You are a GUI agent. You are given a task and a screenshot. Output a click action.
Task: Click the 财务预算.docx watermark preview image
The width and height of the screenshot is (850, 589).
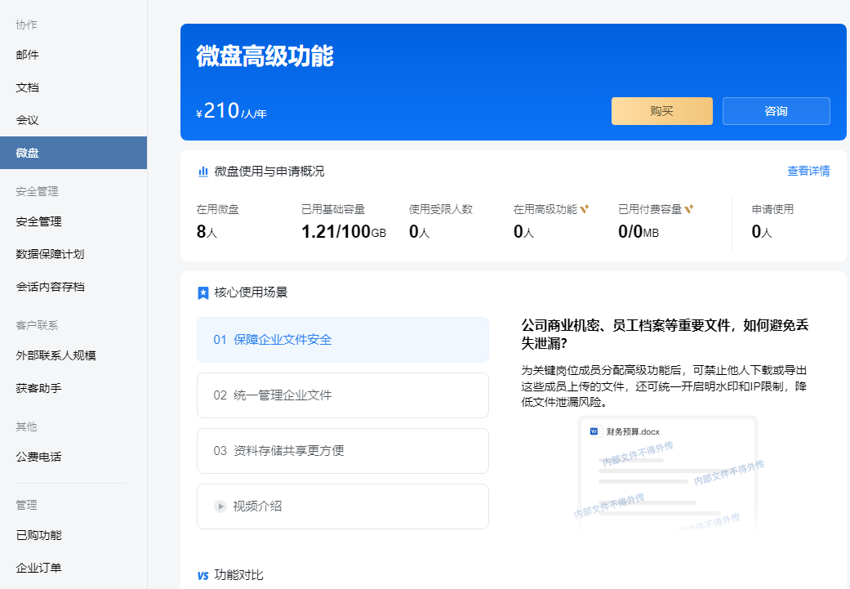tap(668, 482)
